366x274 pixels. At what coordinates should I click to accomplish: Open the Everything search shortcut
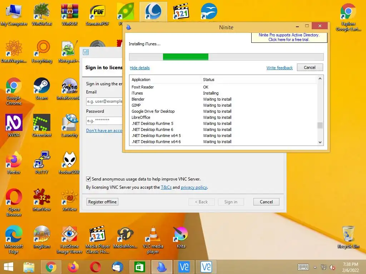(x=41, y=52)
